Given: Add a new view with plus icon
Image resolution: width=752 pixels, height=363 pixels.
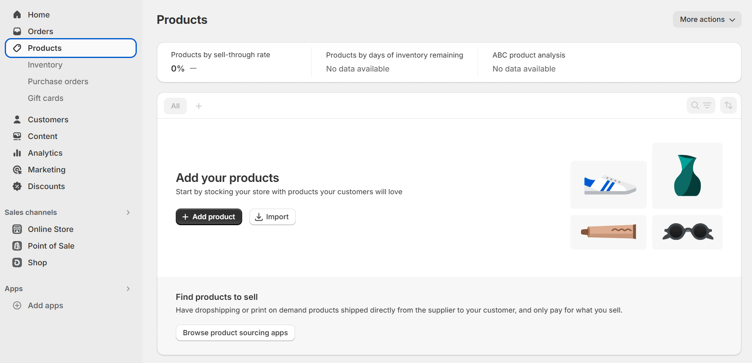Looking at the screenshot, I should [x=199, y=106].
